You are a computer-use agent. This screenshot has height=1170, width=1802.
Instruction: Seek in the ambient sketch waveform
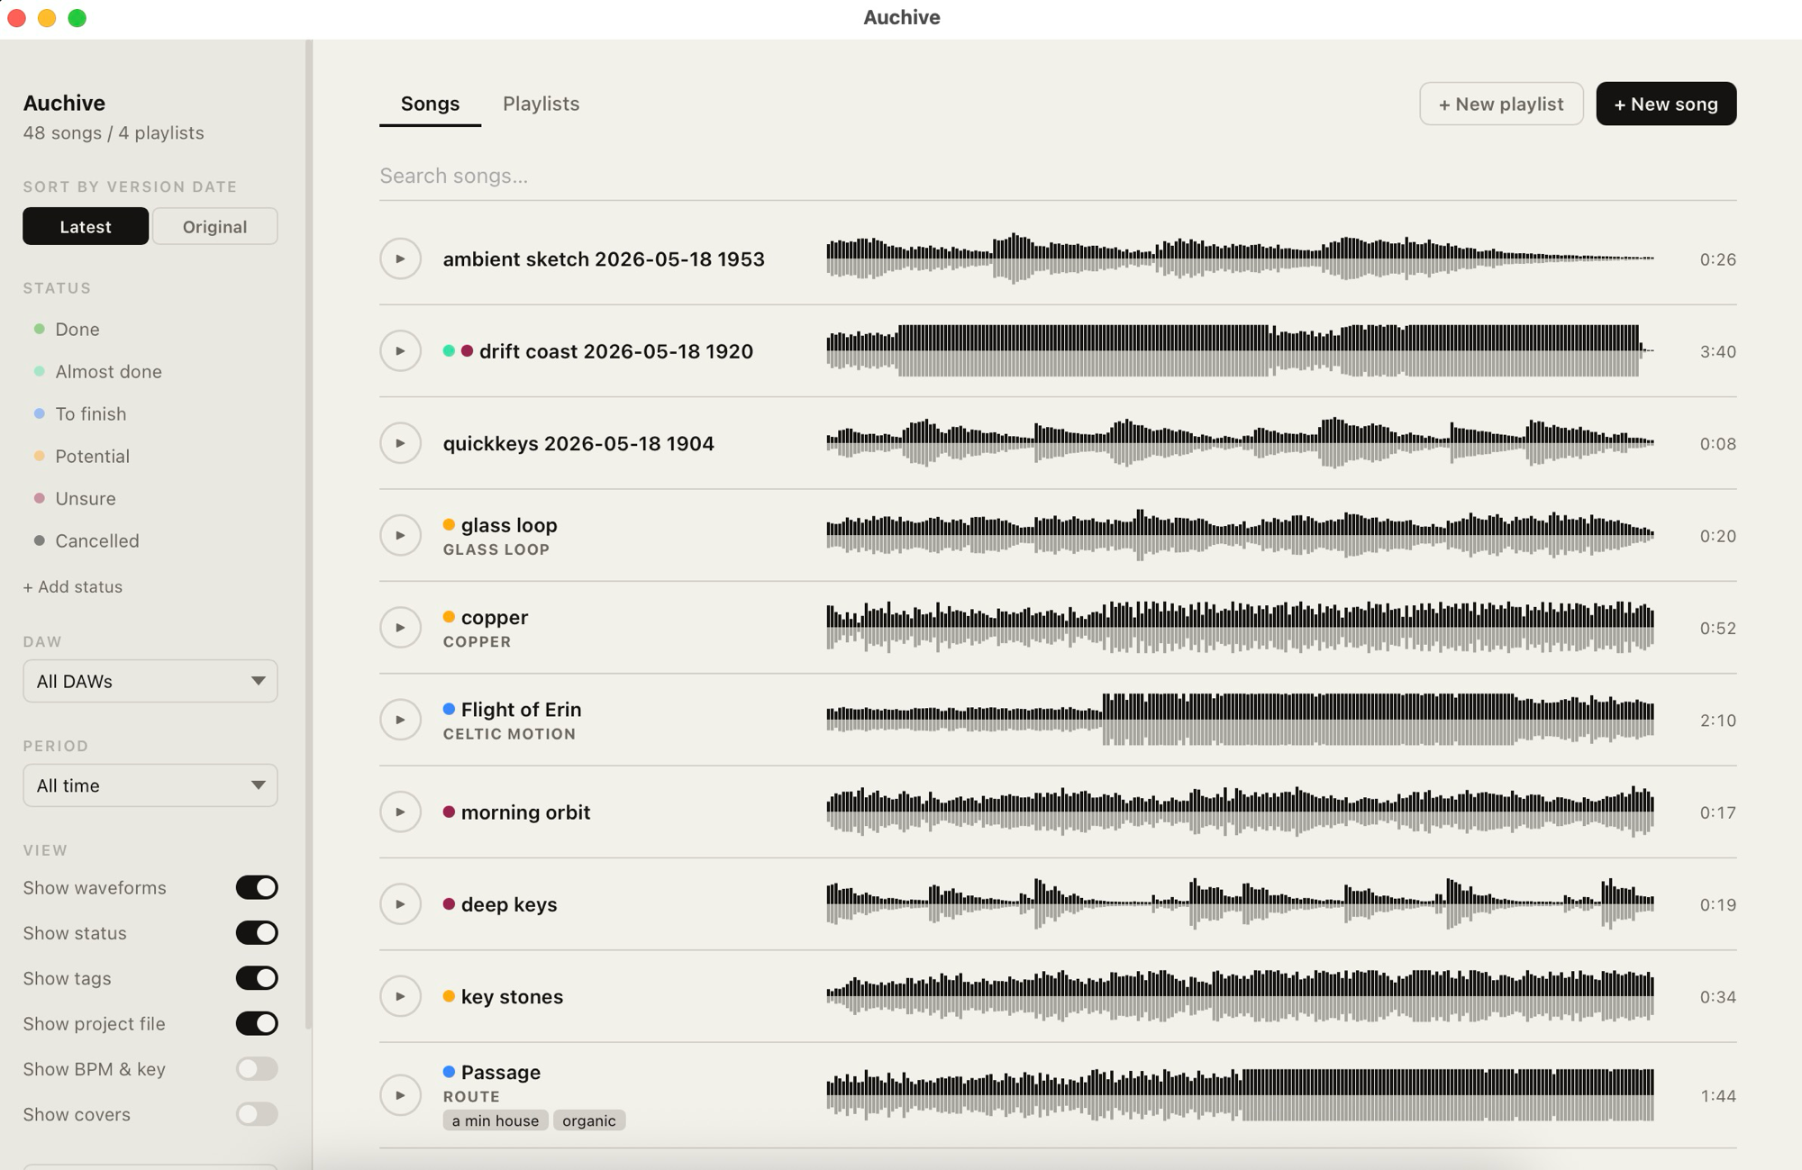tap(1240, 259)
